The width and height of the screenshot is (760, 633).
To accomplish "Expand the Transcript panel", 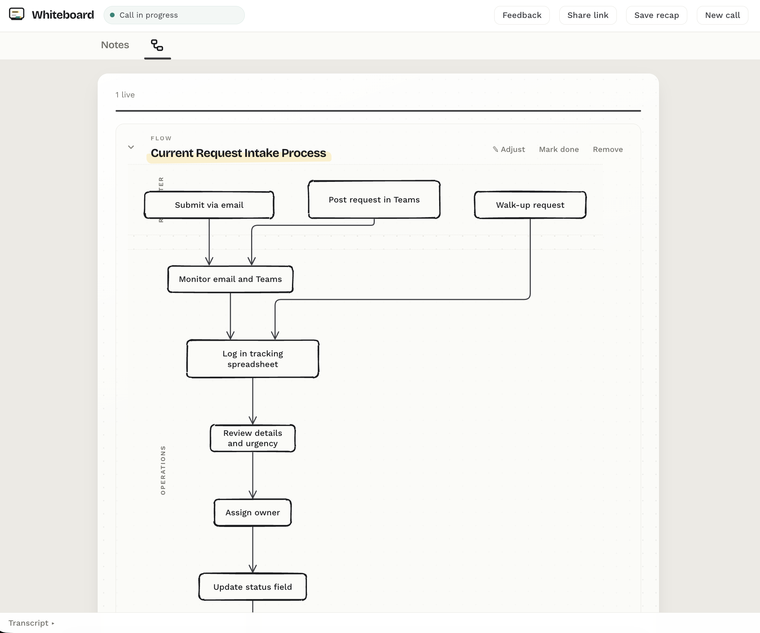I will tap(31, 623).
